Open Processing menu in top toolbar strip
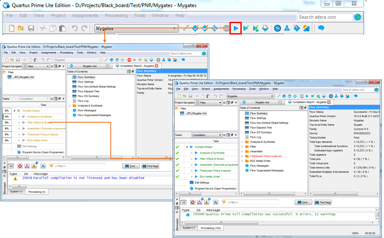384x238 pixels. point(116,15)
